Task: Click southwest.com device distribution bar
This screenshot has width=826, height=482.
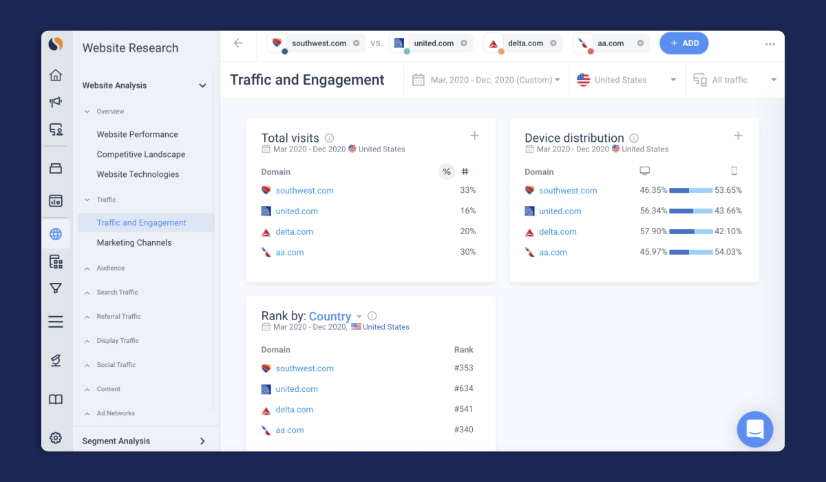Action: pos(690,190)
